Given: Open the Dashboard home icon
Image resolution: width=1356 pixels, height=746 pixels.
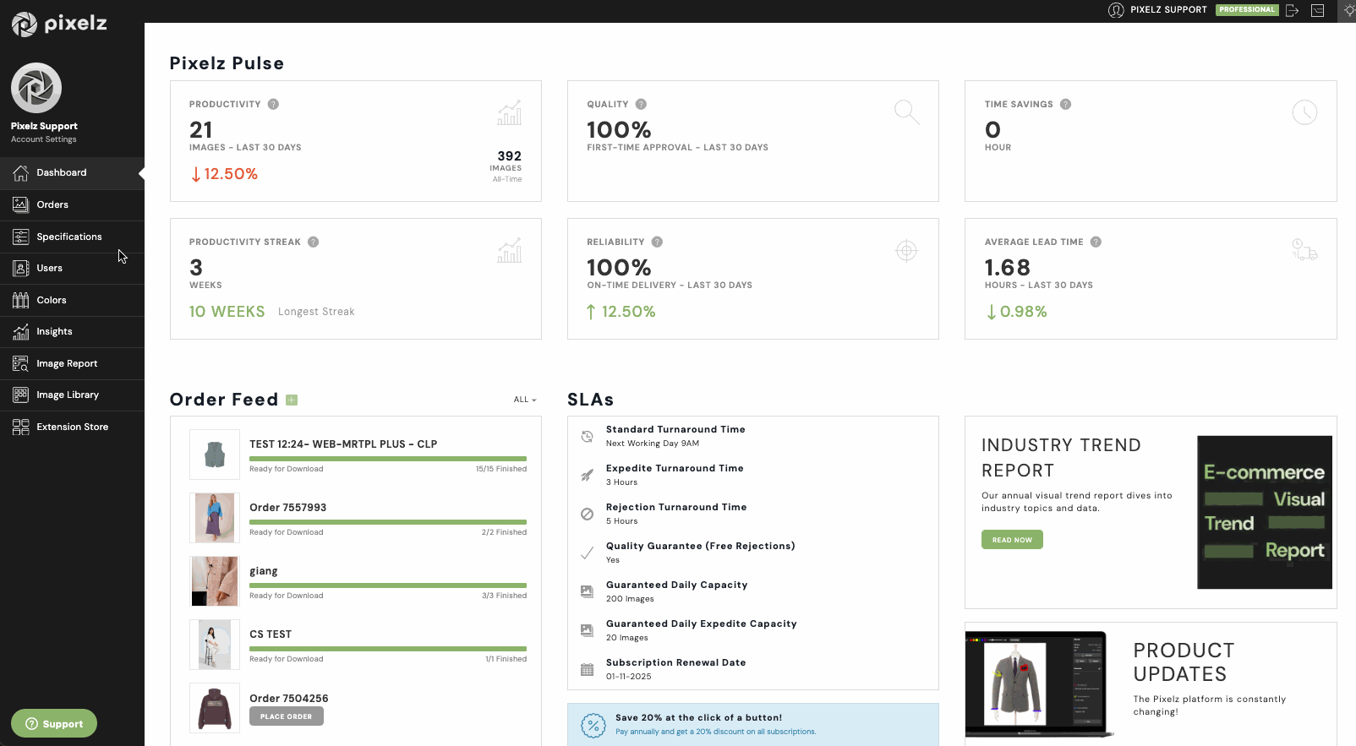Looking at the screenshot, I should coord(21,172).
